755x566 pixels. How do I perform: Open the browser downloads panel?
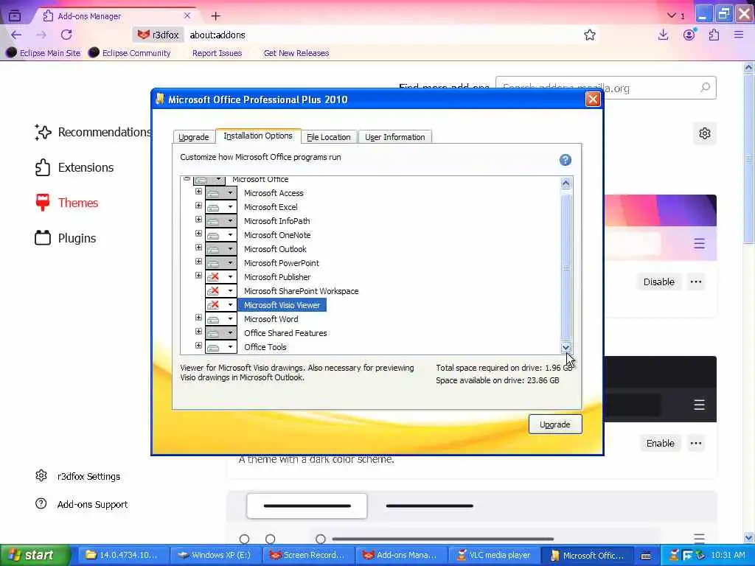point(663,35)
